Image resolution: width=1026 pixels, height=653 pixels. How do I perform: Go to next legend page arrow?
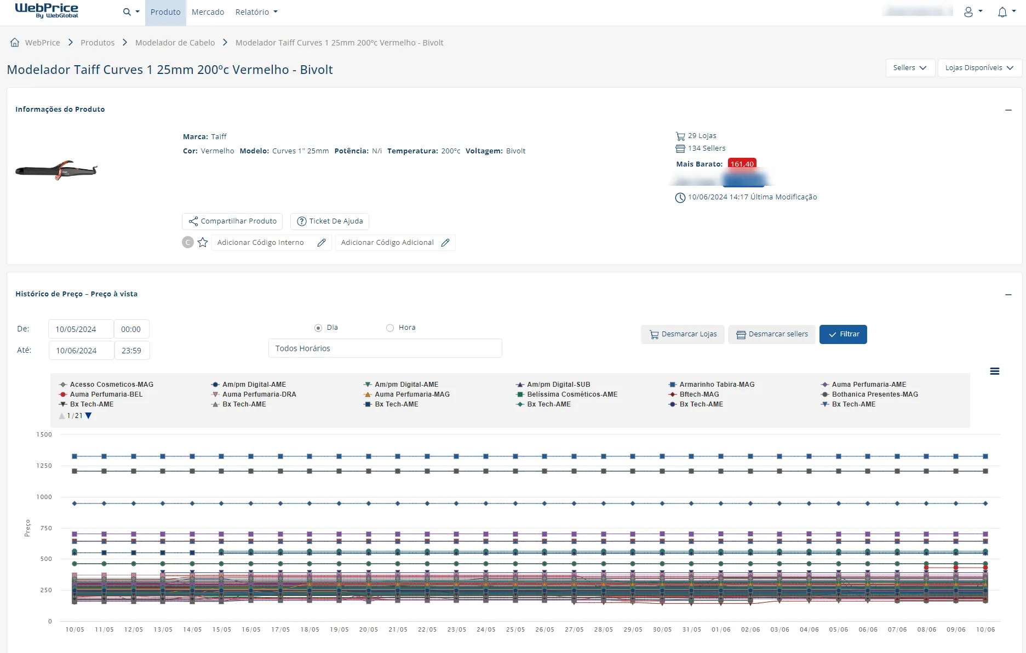tap(88, 416)
